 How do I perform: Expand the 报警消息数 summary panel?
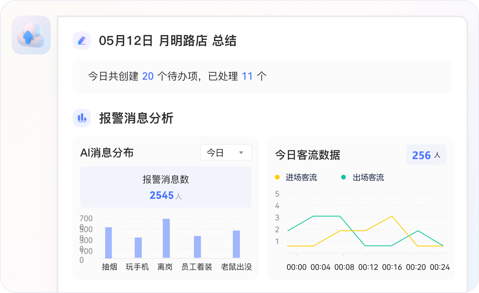click(166, 187)
